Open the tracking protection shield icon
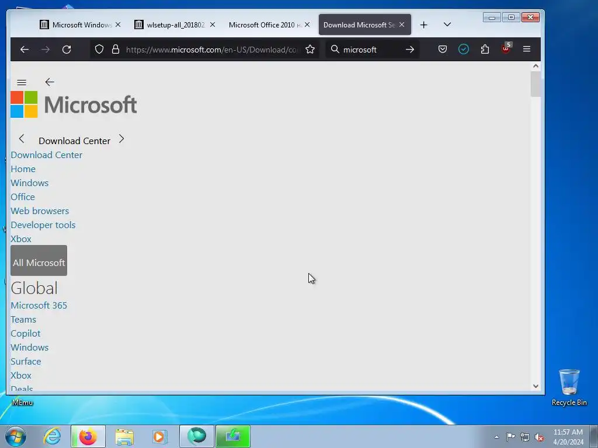Screen dimensions: 598x448 [99, 50]
